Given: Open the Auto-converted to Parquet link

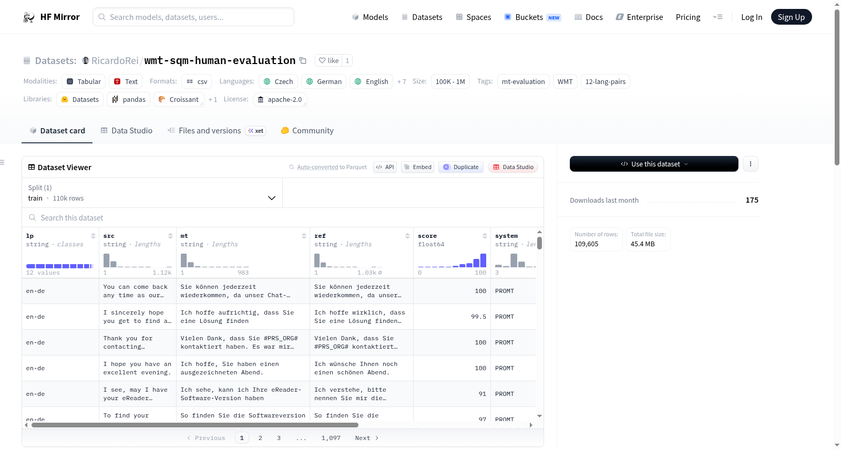Looking at the screenshot, I should click(x=317, y=167).
